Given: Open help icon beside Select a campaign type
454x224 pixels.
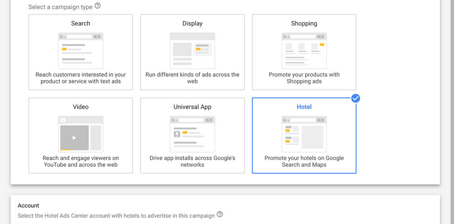Looking at the screenshot, I should 98,6.
